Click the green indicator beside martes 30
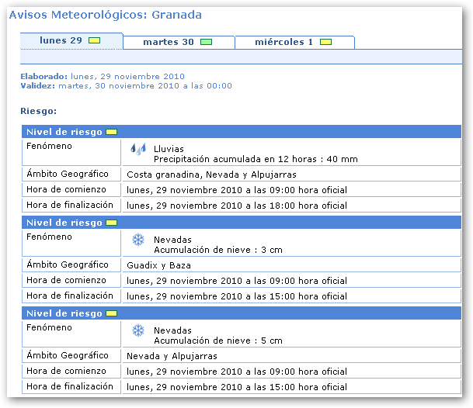The width and height of the screenshot is (473, 408). [206, 42]
